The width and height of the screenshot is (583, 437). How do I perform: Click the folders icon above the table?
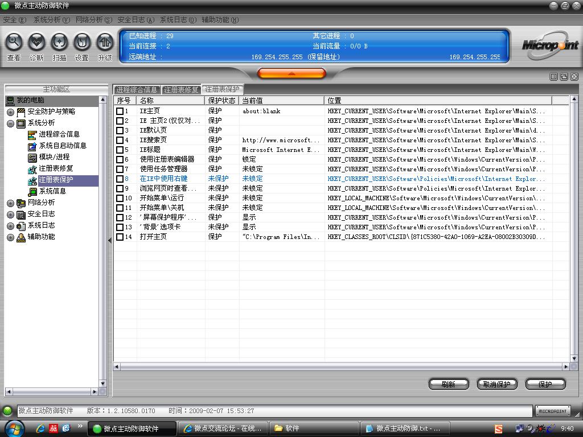point(564,77)
